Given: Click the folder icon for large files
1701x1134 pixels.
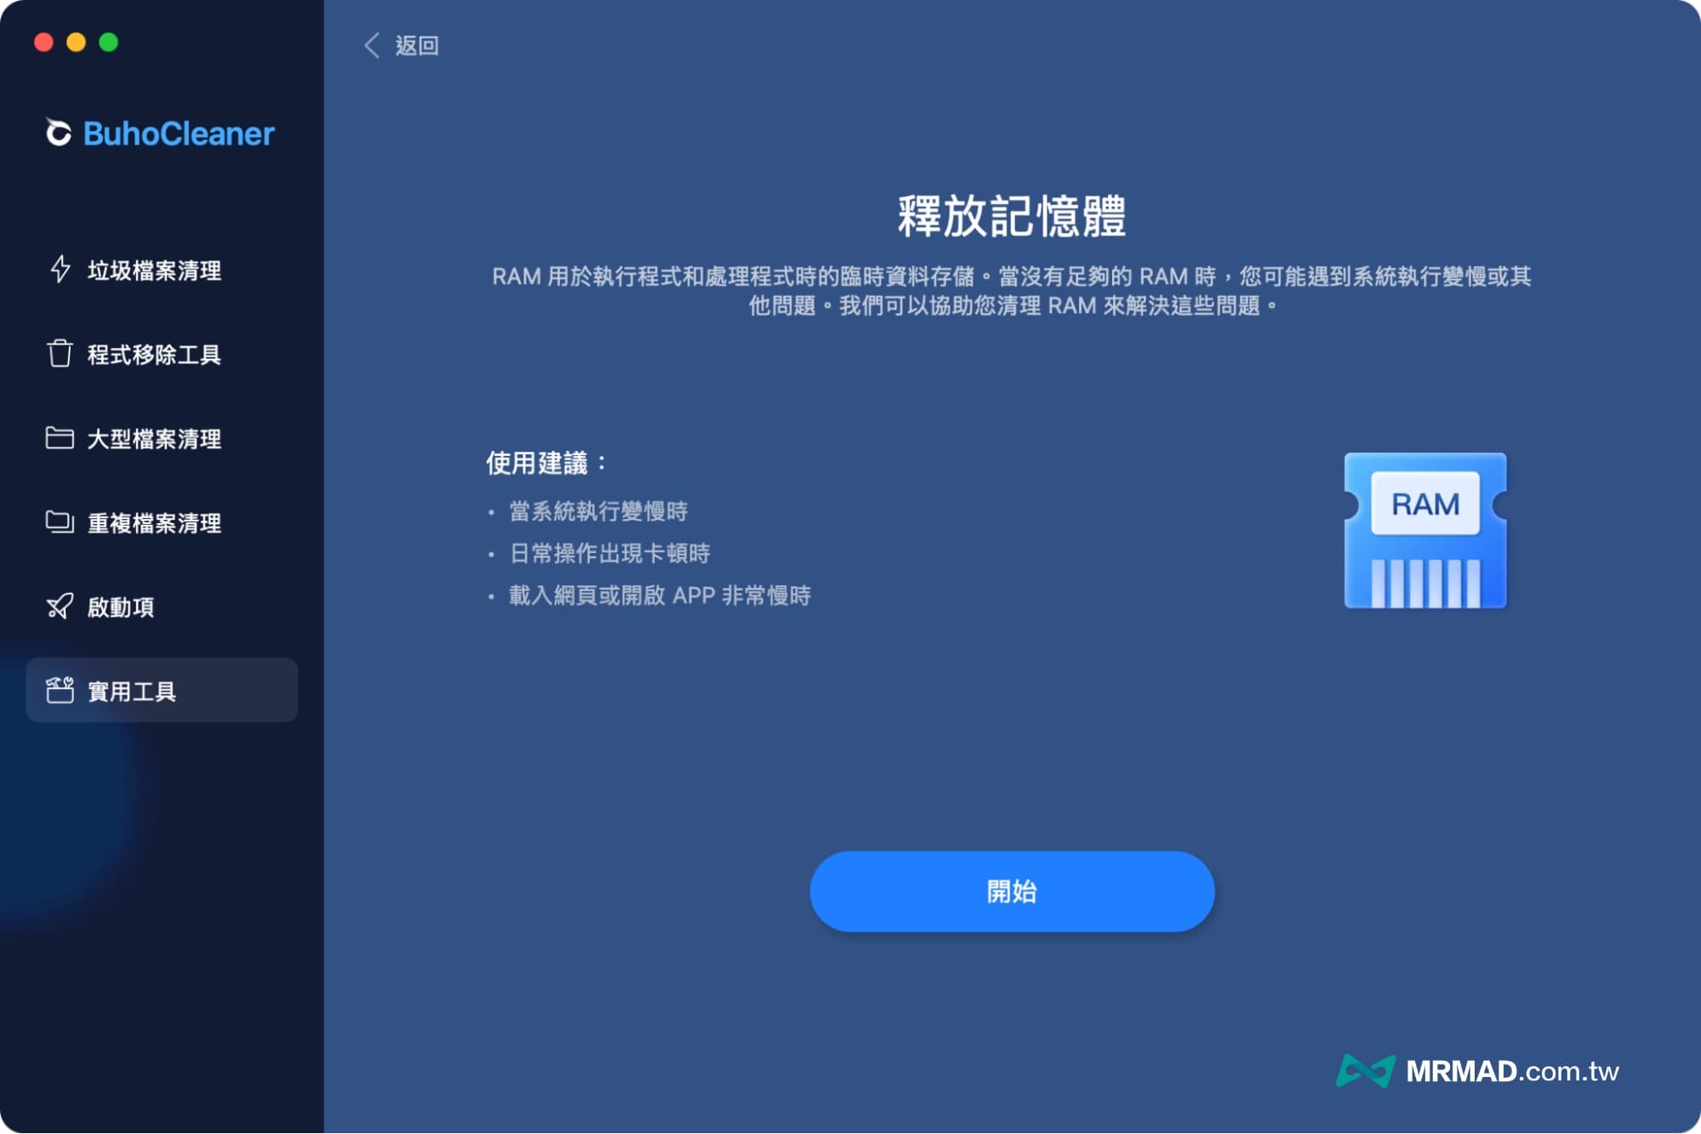Looking at the screenshot, I should [60, 437].
